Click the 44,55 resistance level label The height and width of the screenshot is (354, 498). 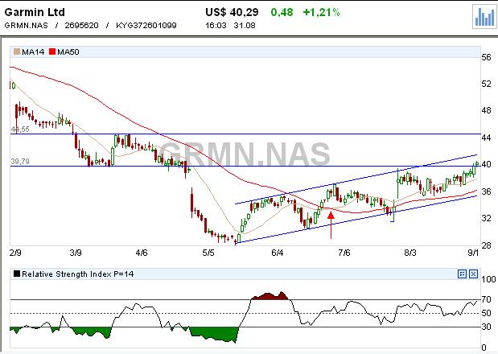click(20, 130)
